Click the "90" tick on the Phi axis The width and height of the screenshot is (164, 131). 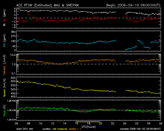click(x=14, y=46)
